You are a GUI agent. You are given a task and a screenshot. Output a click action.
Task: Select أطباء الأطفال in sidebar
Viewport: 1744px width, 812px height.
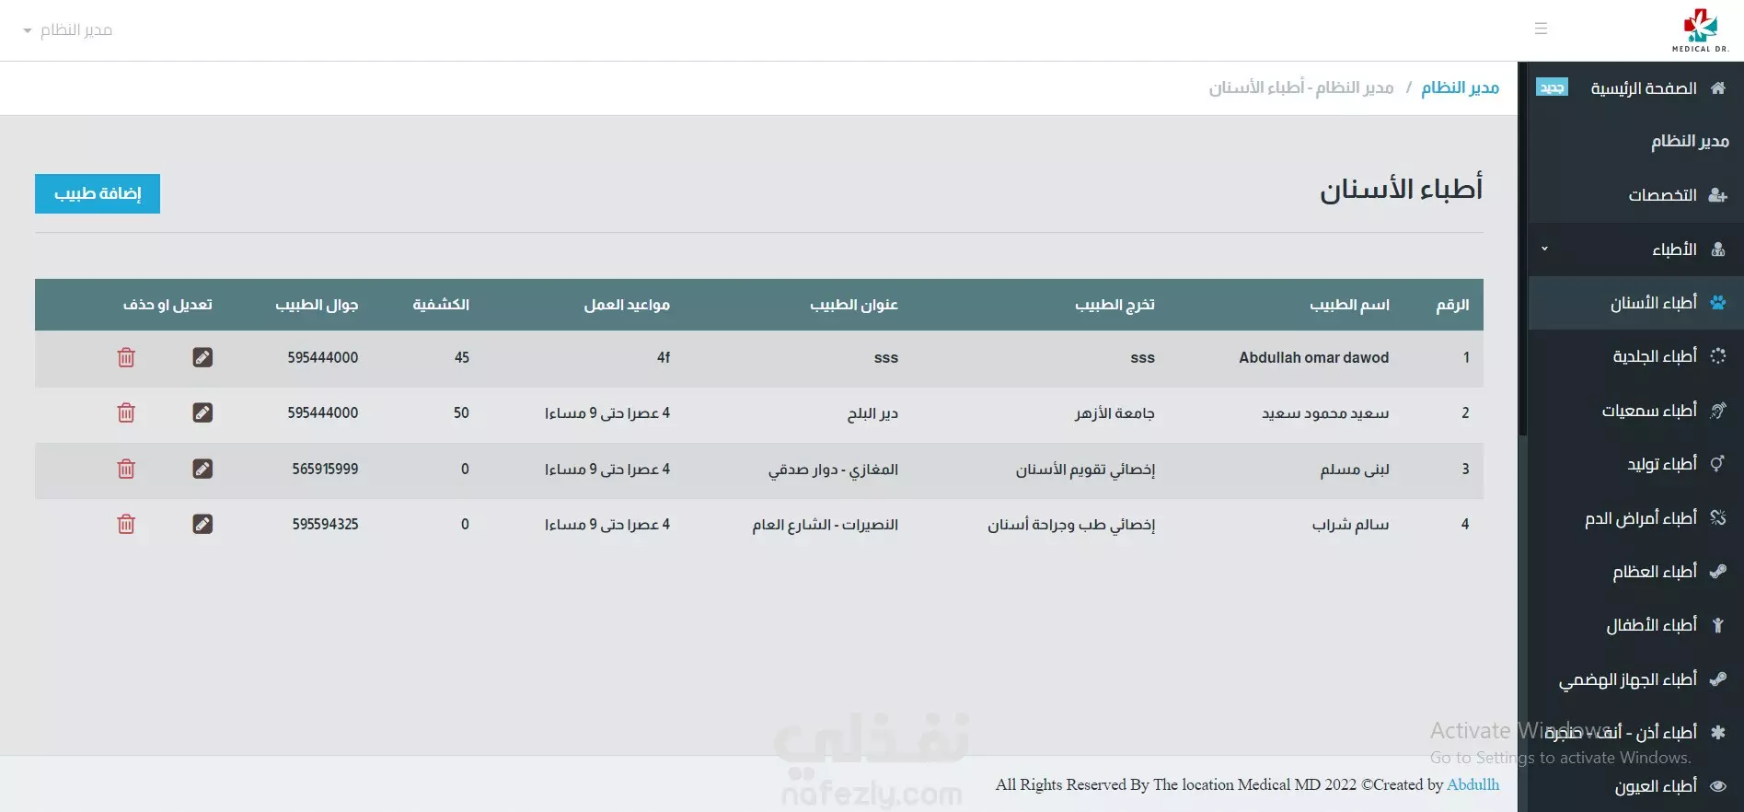1651,625
